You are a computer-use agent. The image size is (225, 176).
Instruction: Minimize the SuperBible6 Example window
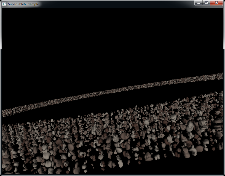(x=199, y=3)
